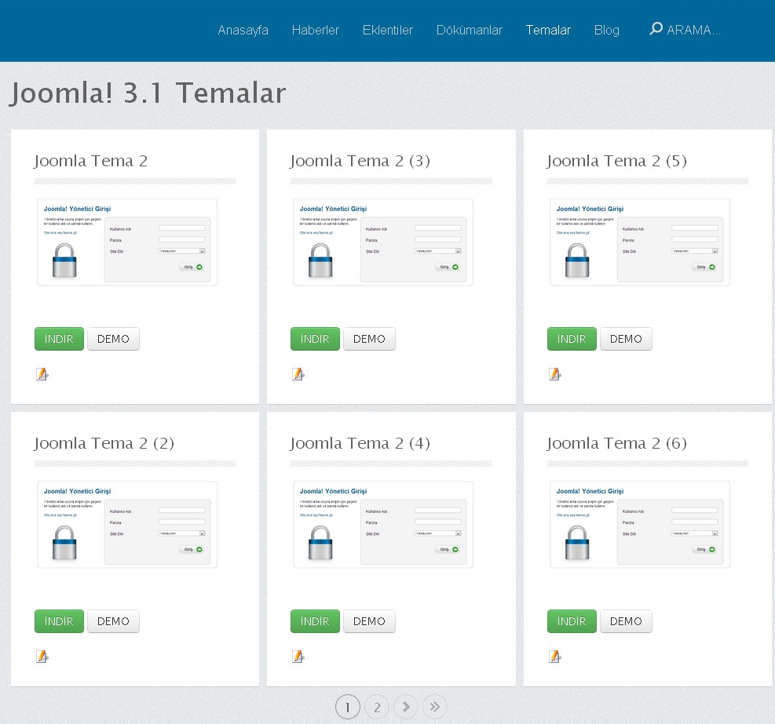This screenshot has width=775, height=724.
Task: Click the 'Joomla Tema 2' card title
Action: pyautogui.click(x=91, y=161)
